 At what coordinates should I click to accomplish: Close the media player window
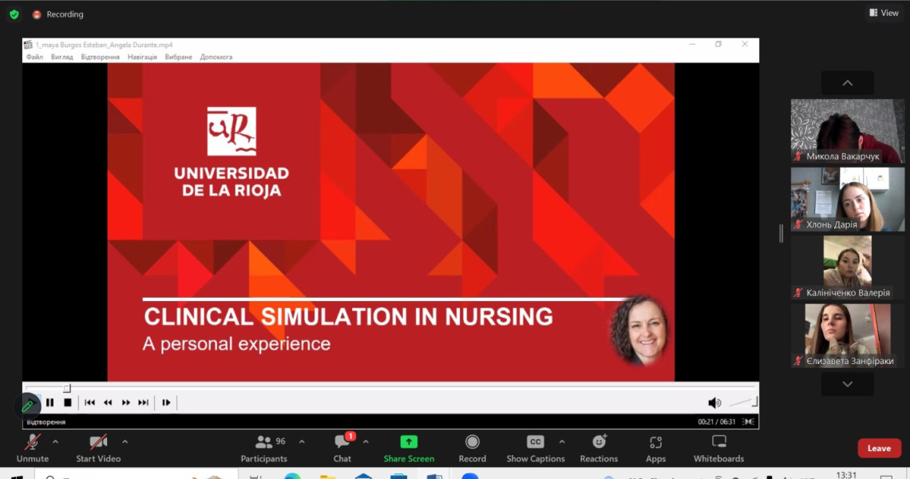(745, 44)
